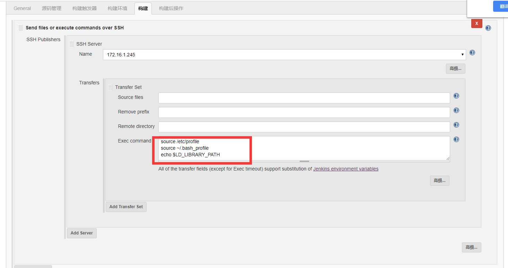Switch to the 源码管理 tab
The image size is (508, 268).
pyautogui.click(x=52, y=8)
